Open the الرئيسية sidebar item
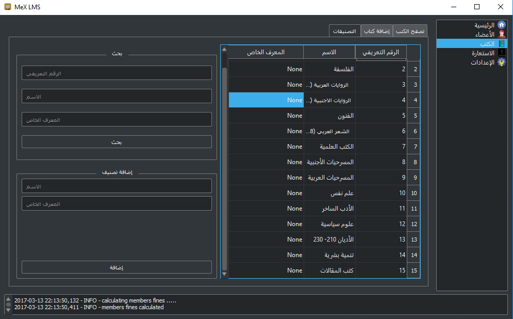Viewport: 513px width, 319px height. 472,25
